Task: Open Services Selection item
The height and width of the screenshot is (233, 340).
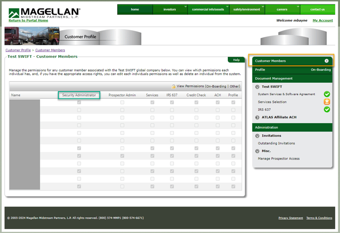Action: pyautogui.click(x=272, y=102)
